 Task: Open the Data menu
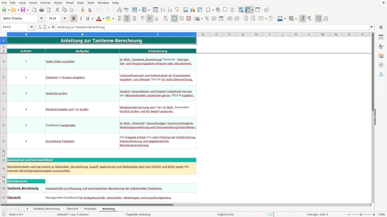(80, 3)
